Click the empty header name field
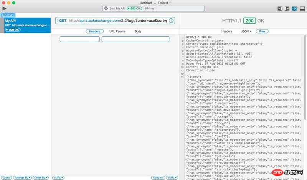Image resolution: width=307 pixels, height=180 pixels. 80,39
